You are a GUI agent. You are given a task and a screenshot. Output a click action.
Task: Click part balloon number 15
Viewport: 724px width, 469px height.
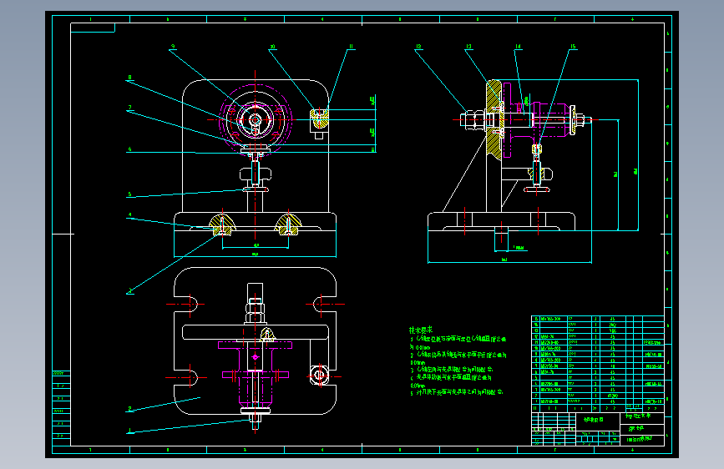click(573, 47)
